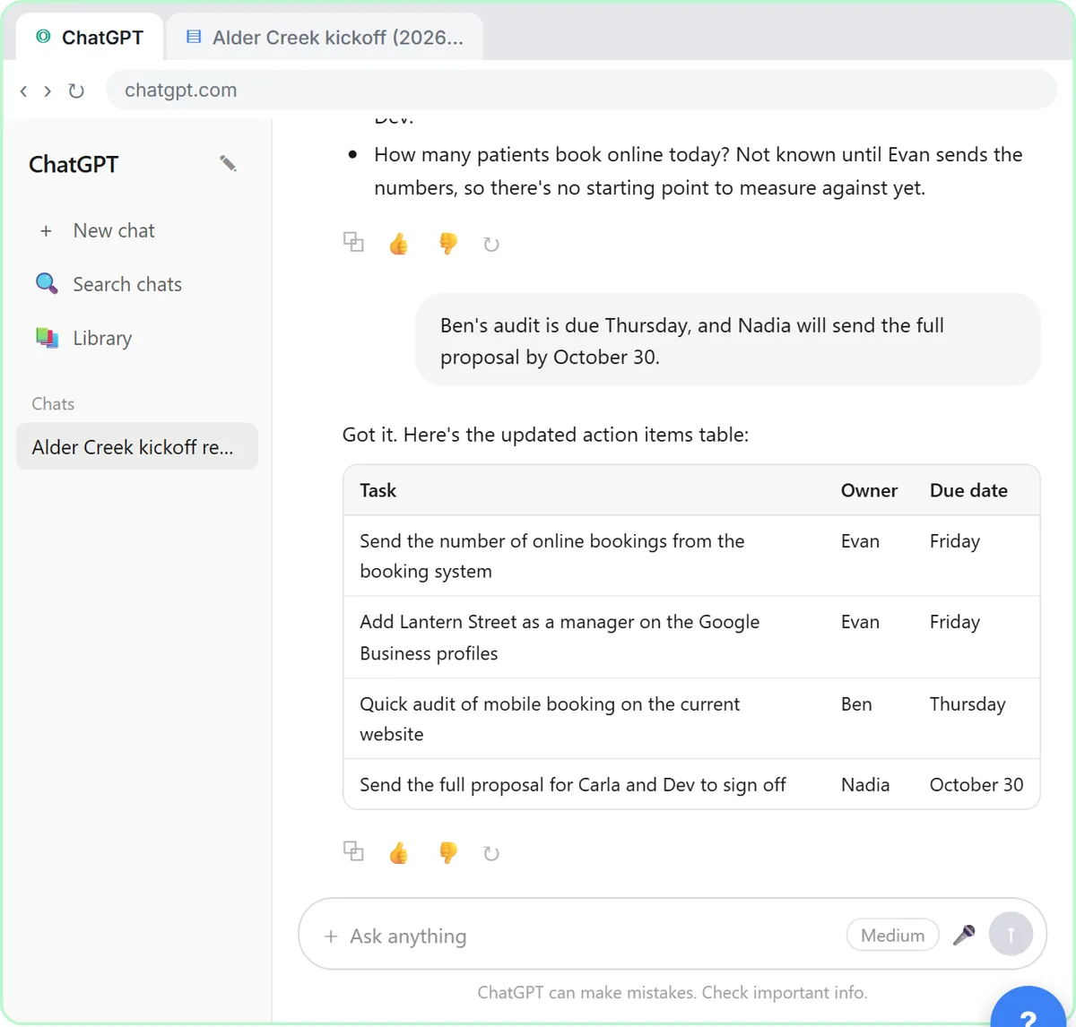Viewport: 1076px width, 1027px height.
Task: Click the chatgpt.com address bar
Action: [x=581, y=90]
